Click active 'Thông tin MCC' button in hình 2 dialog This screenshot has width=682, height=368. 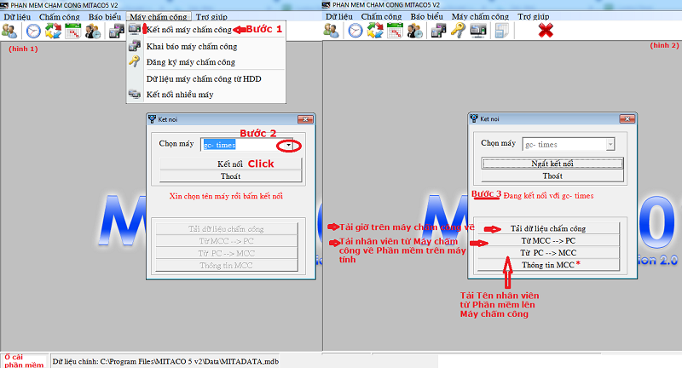548,265
